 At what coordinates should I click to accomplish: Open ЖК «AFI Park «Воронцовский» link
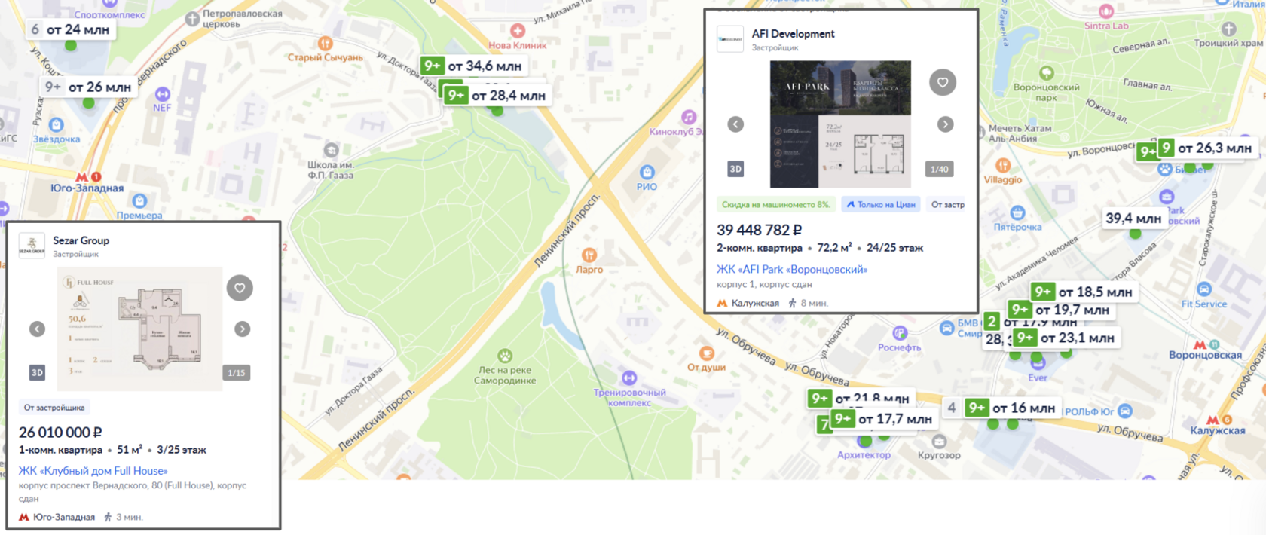(x=792, y=269)
